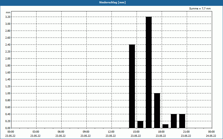Click the 0,40 mm bar just before 21:00
The height and width of the screenshot is (139, 223).
tap(182, 121)
